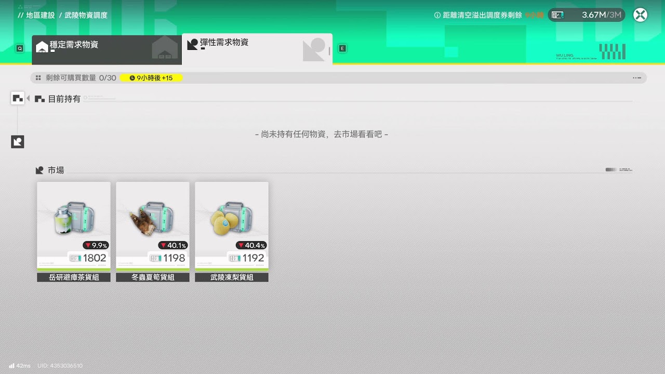This screenshot has height=374, width=665.
Task: Select the 1802 price value
Action: [95, 258]
